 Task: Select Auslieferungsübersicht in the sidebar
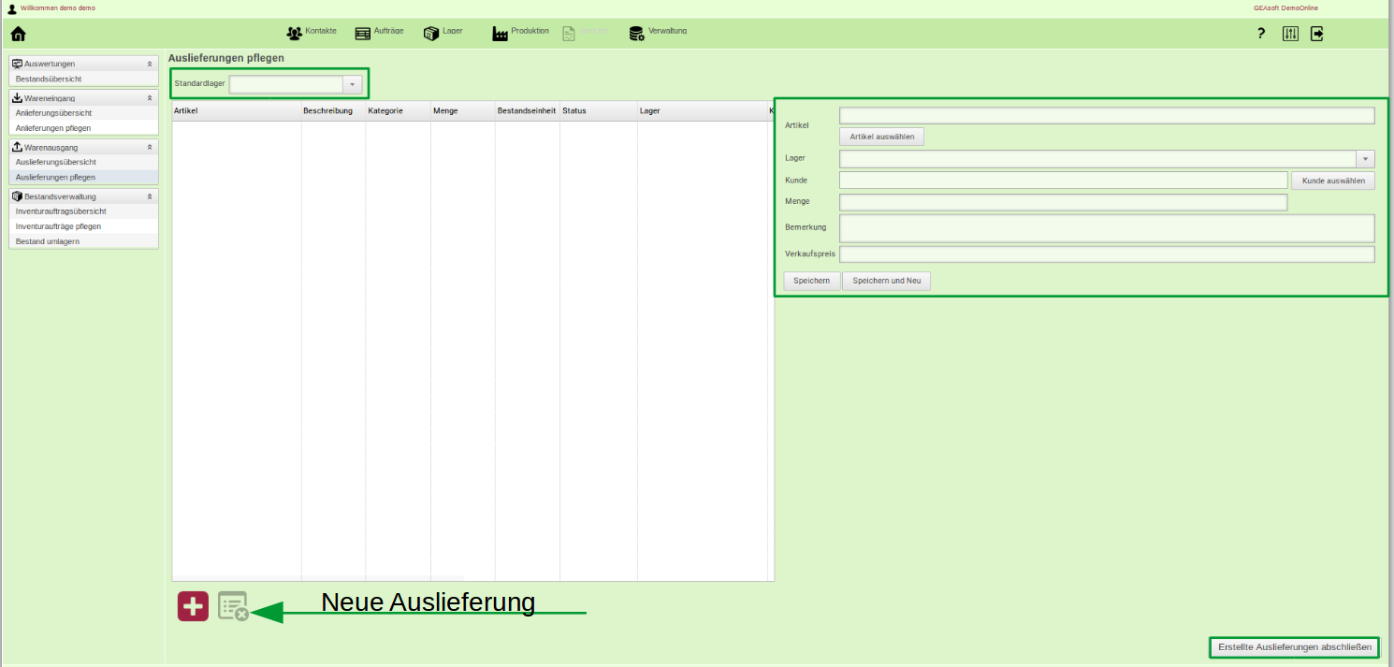coord(57,162)
